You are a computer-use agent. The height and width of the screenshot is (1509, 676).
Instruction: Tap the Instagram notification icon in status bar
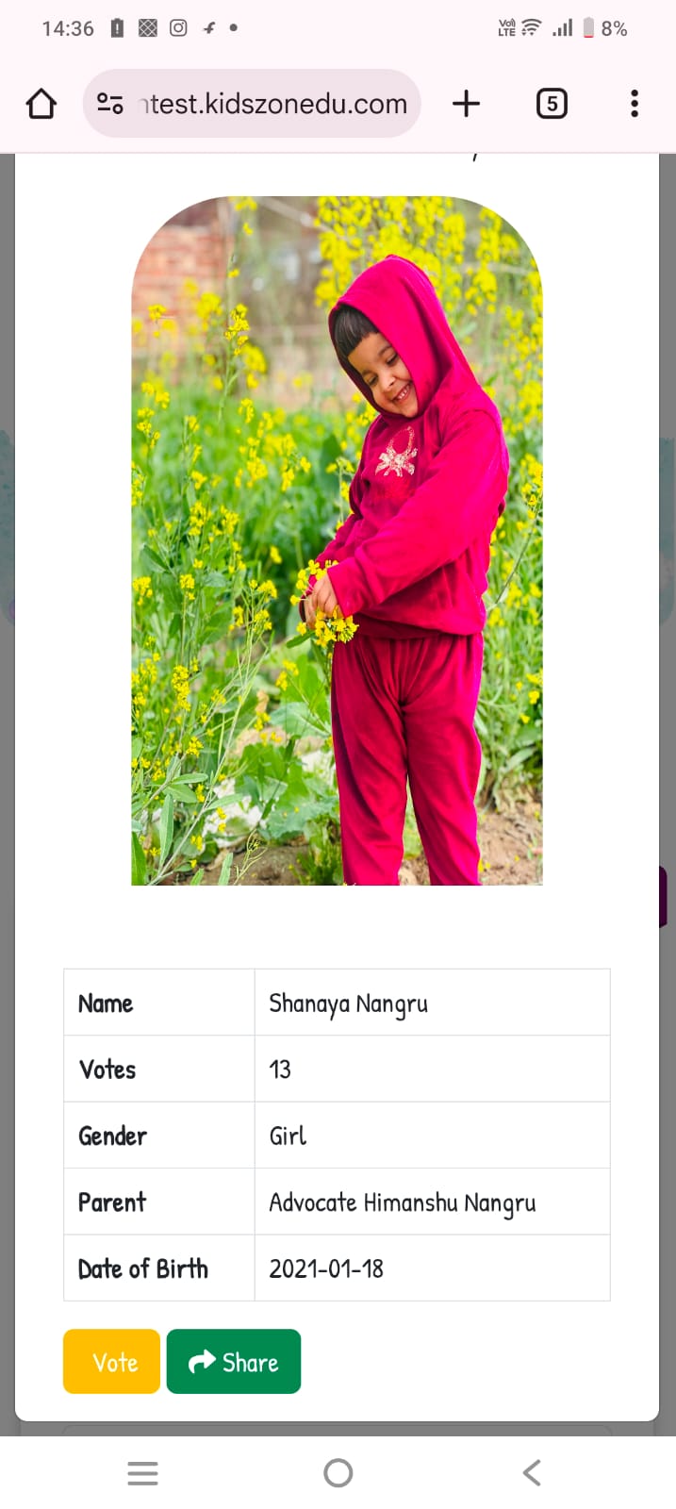[178, 28]
